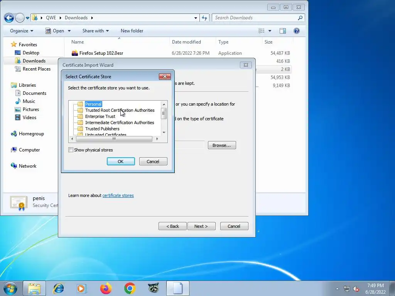This screenshot has width=395, height=296.
Task: Open Windows Media Player taskbar icon
Action: 82,288
